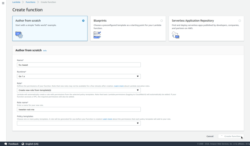The width and height of the screenshot is (250, 146).
Task: Click the globe language icon
Action: pyautogui.click(x=23, y=144)
